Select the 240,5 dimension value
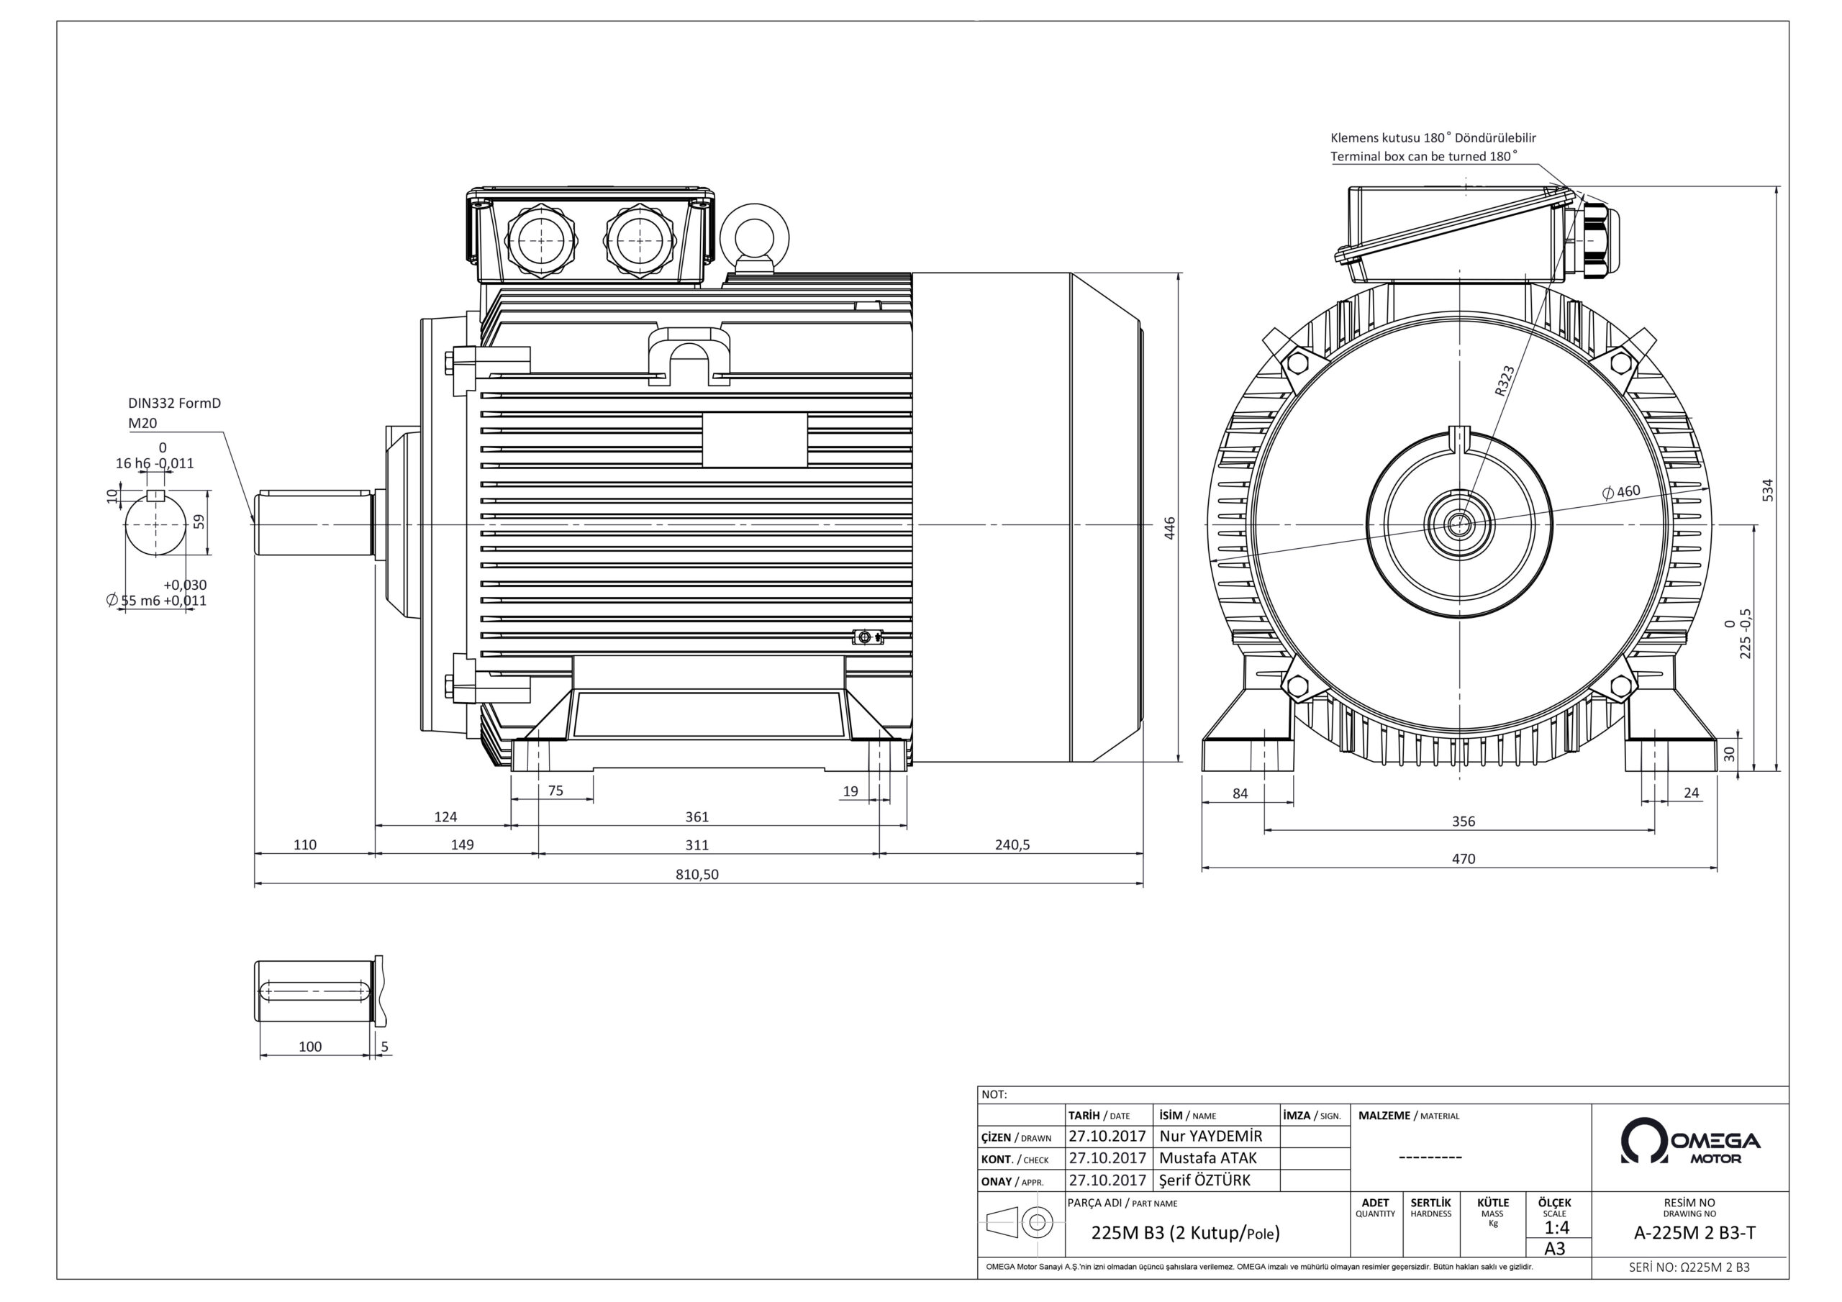Screen dimensions: 1842x1302 pos(1012,844)
